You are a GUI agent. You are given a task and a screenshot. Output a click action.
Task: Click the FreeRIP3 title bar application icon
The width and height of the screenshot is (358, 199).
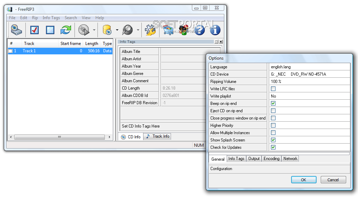click(10, 9)
